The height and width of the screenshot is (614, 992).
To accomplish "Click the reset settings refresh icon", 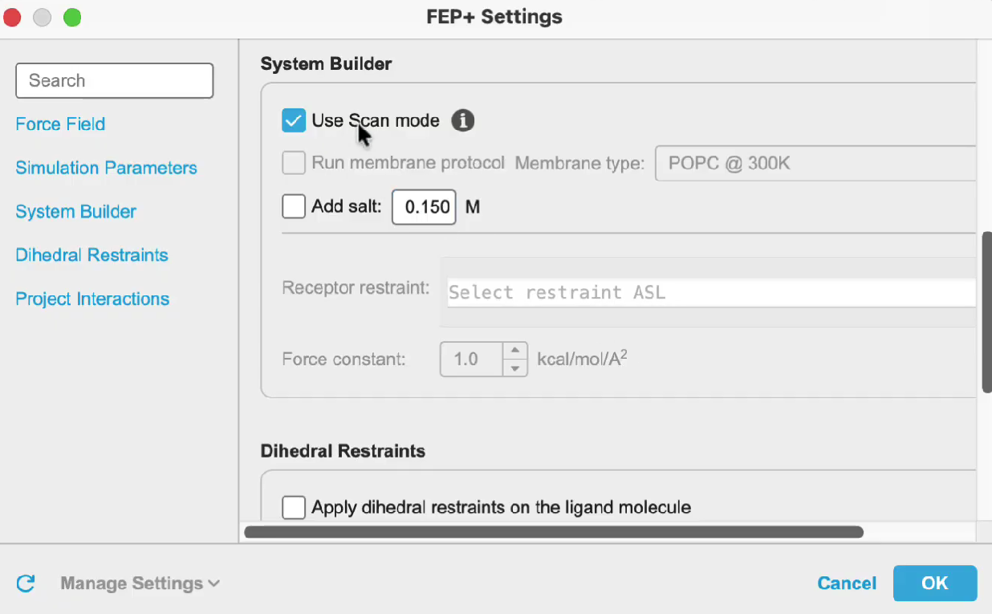I will coord(26,584).
